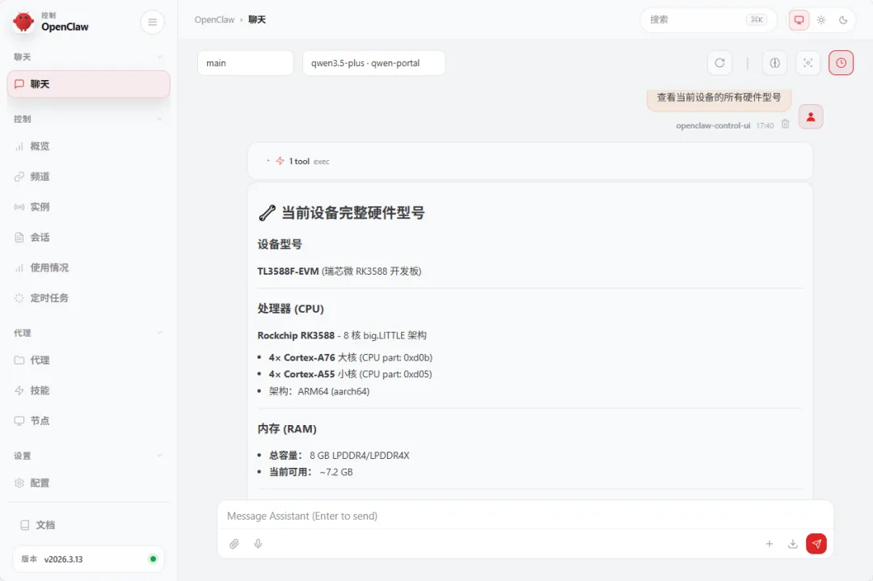This screenshot has width=873, height=581.
Task: Start voice input with microphone icon
Action: click(x=258, y=544)
